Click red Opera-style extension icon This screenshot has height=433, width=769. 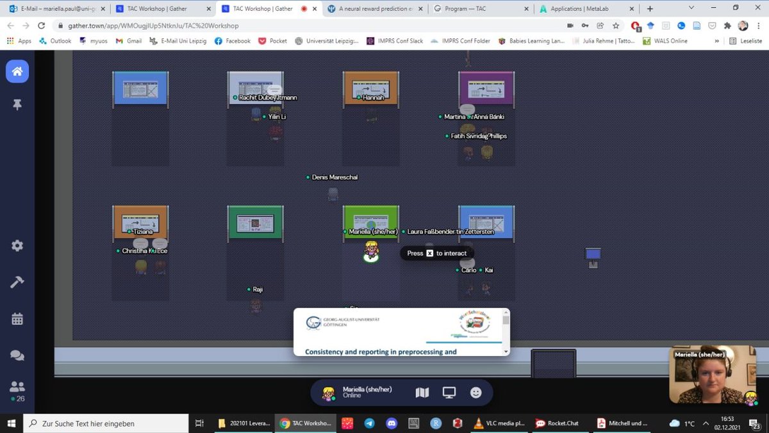pos(635,26)
